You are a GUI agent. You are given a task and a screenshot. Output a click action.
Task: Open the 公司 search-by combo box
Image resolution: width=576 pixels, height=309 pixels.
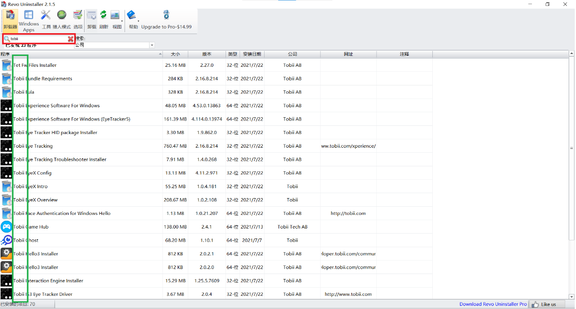(114, 45)
